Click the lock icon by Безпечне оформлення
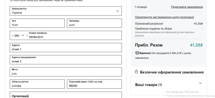Screen dimensions: 215x98 136,71
